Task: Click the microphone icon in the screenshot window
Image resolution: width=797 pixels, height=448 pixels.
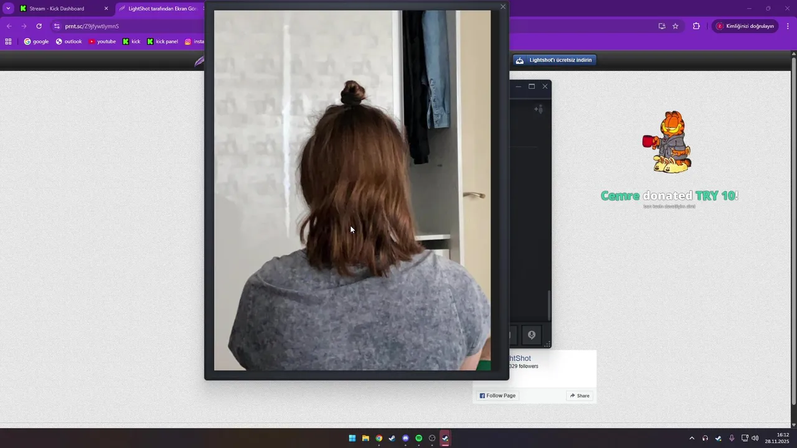Action: (532, 335)
